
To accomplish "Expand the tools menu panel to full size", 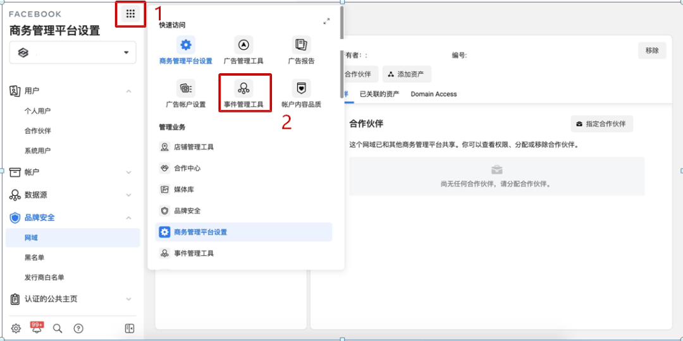I will coord(326,21).
